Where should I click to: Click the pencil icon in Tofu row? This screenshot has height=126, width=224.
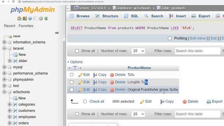80,75
